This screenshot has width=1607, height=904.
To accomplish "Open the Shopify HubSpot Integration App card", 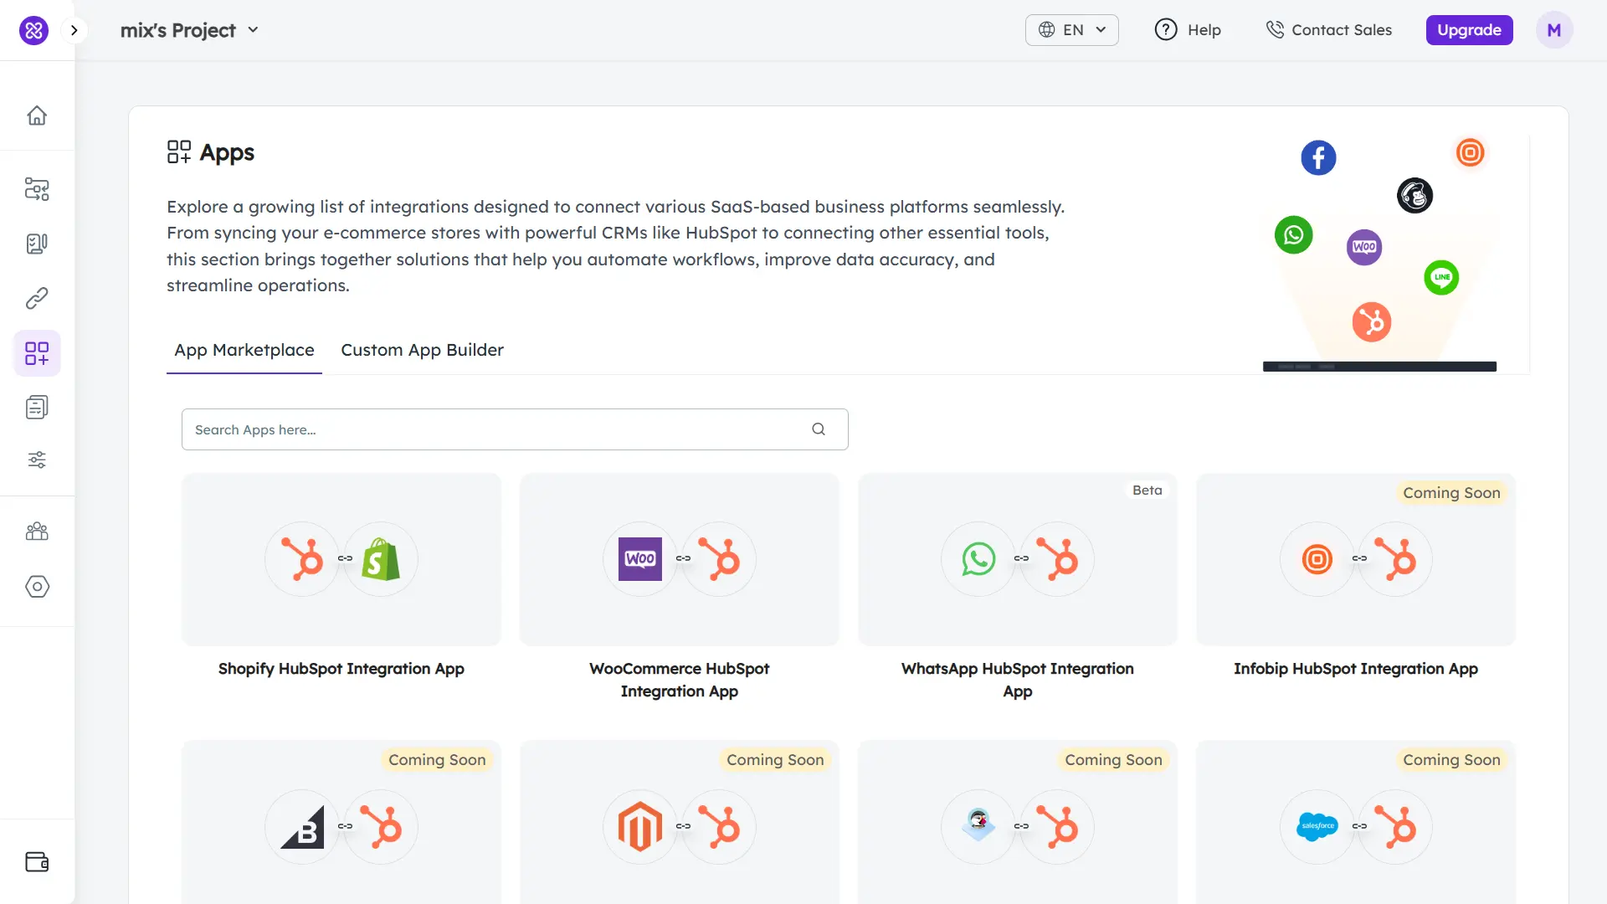I will coord(341,559).
